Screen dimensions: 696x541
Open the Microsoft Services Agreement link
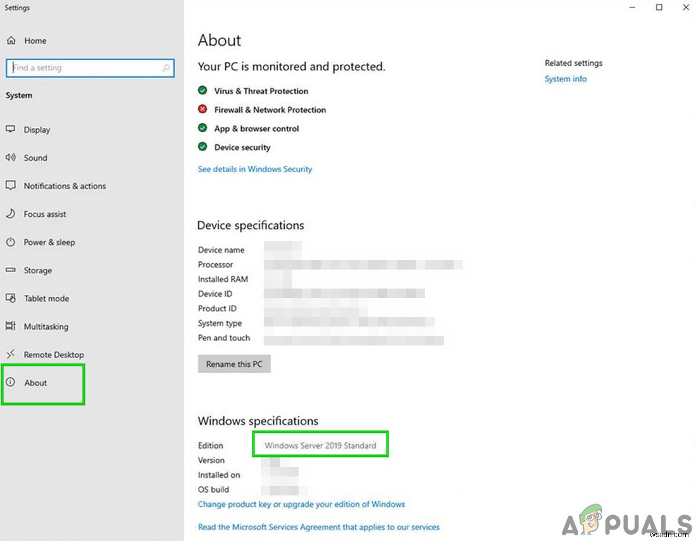point(319,526)
